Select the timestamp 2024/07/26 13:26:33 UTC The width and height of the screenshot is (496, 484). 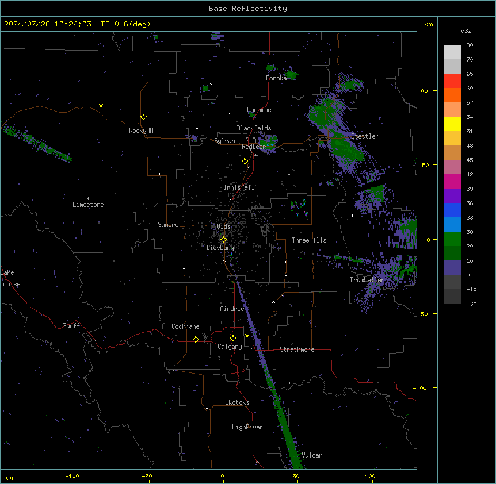[x=56, y=24]
